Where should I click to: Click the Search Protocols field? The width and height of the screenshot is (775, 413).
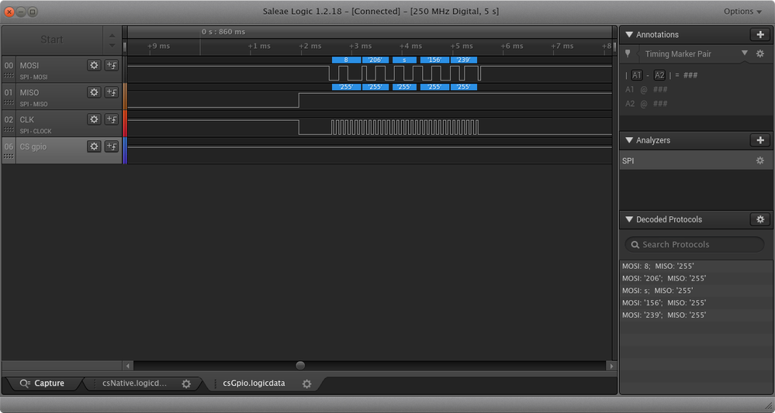tap(694, 244)
